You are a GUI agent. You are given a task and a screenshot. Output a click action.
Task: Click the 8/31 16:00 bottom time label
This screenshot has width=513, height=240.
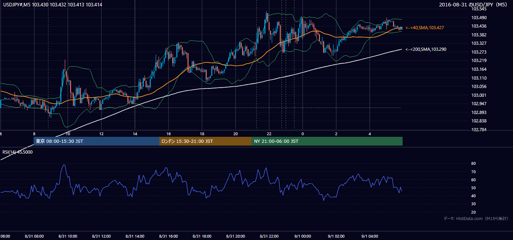(x=169, y=236)
